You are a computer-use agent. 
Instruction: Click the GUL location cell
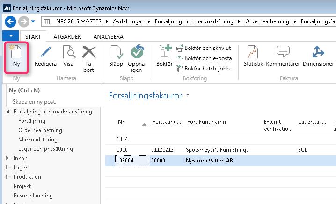pyautogui.click(x=302, y=150)
